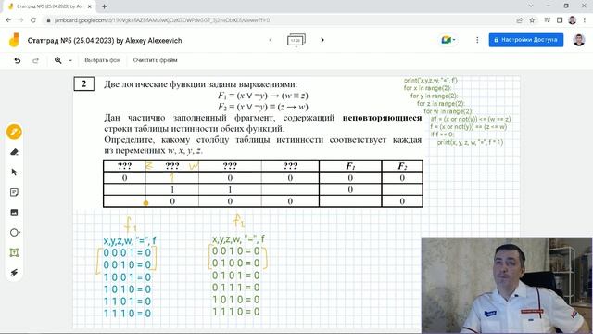593x334 pixels.
Task: Click Настройки Доступа share button
Action: pyautogui.click(x=526, y=40)
